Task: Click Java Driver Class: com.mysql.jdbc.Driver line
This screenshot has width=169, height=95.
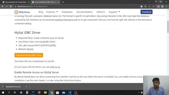Action: (x=37, y=42)
